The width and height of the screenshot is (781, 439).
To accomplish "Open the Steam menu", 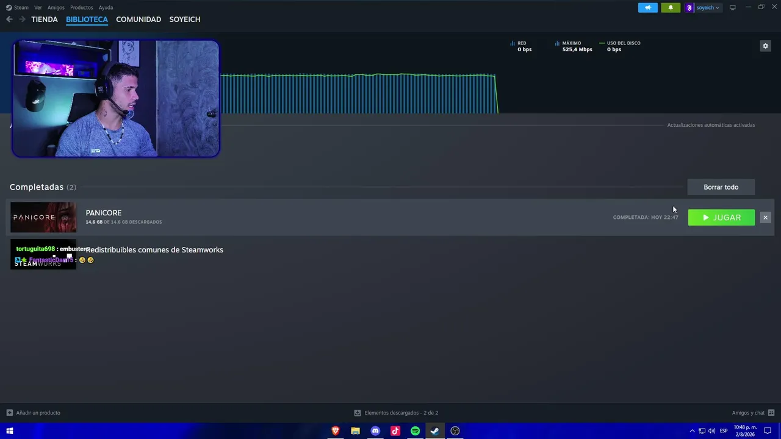I will click(x=18, y=7).
